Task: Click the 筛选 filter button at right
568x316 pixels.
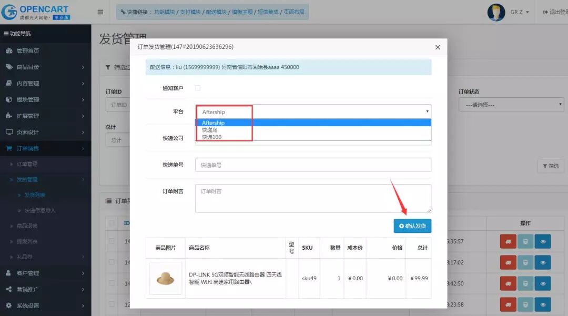Action: [x=551, y=166]
